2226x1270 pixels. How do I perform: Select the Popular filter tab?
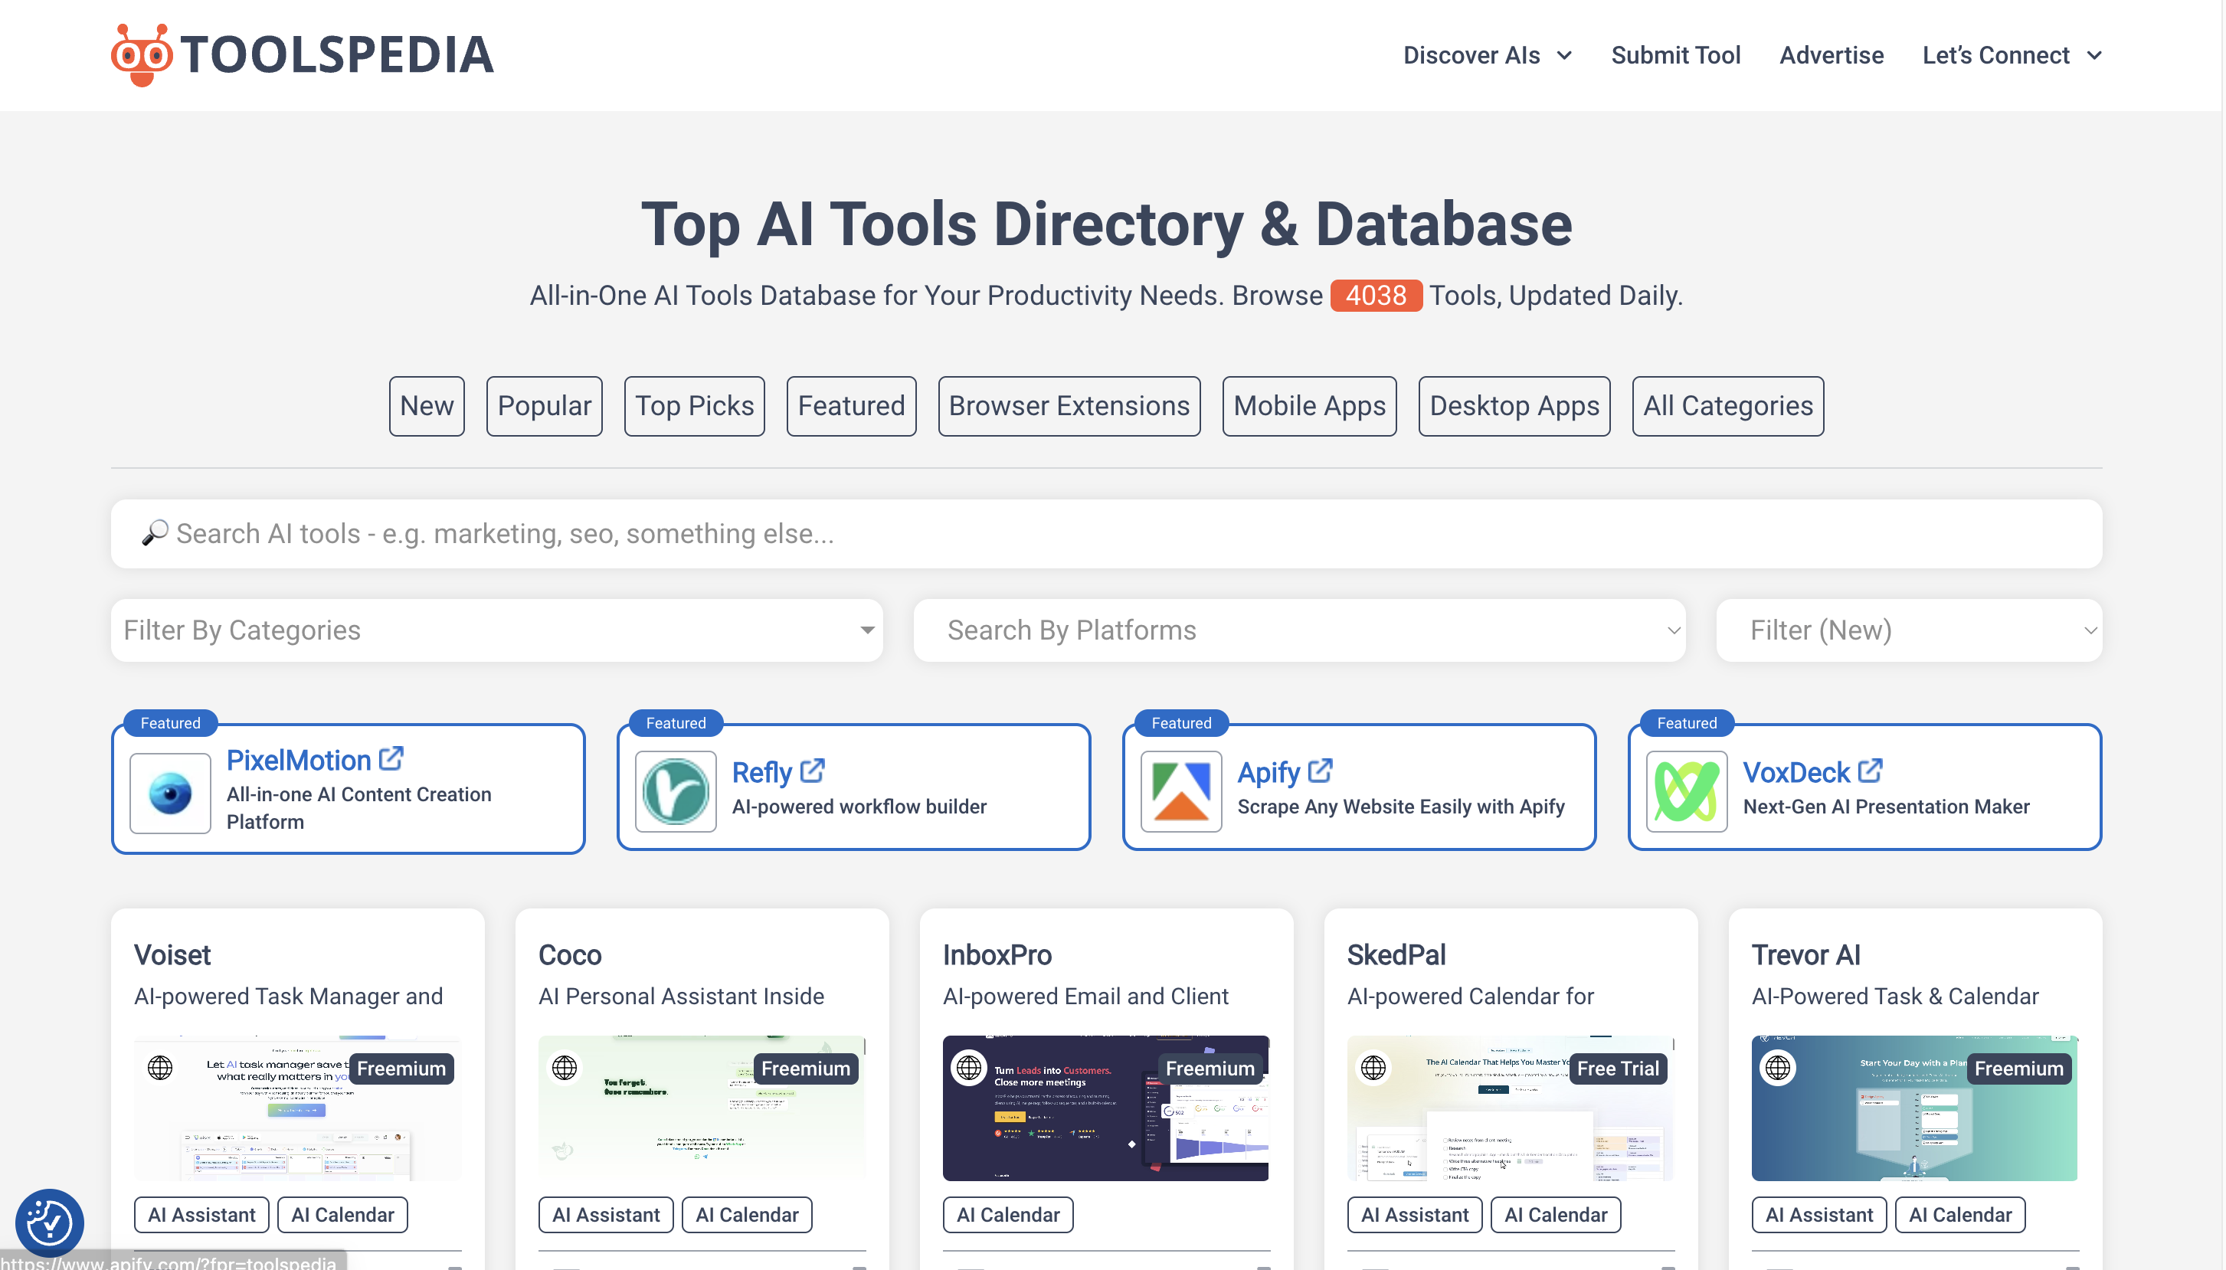545,406
